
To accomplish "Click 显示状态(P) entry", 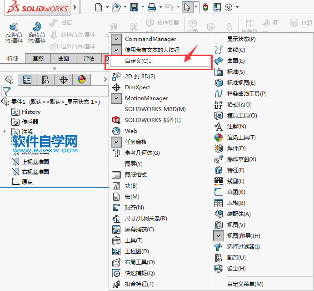I will point(241,39).
